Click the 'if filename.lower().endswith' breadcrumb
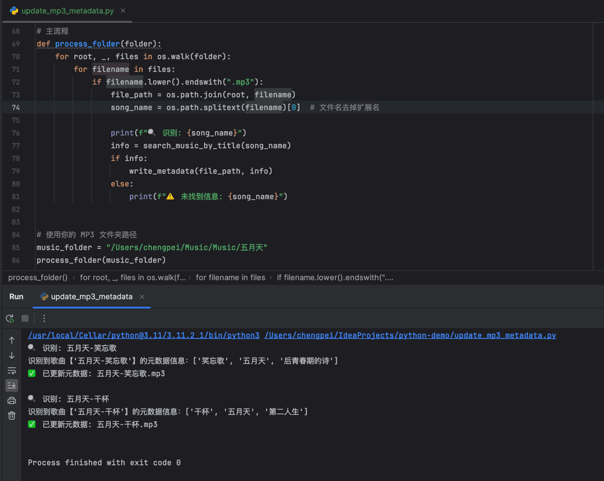This screenshot has width=604, height=481. point(334,277)
